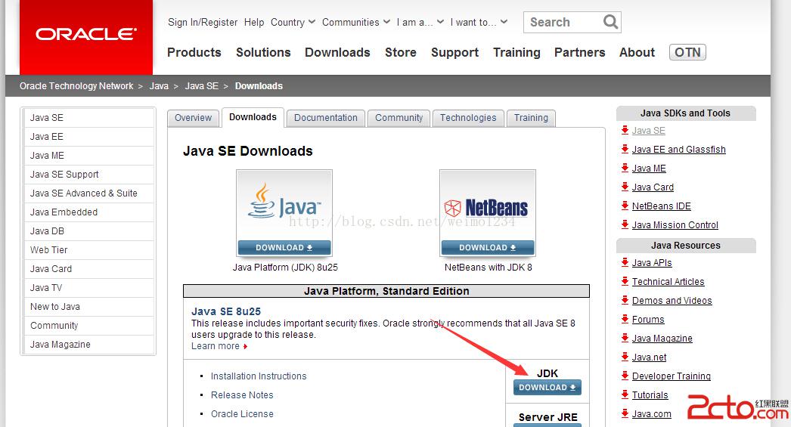The height and width of the screenshot is (427, 791).
Task: Open Release Notes link
Action: (x=242, y=395)
